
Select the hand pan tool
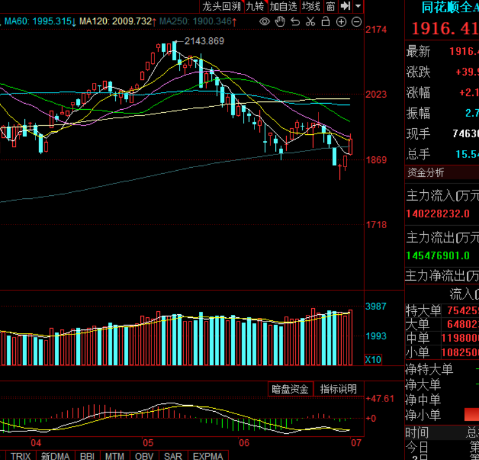pos(280,22)
